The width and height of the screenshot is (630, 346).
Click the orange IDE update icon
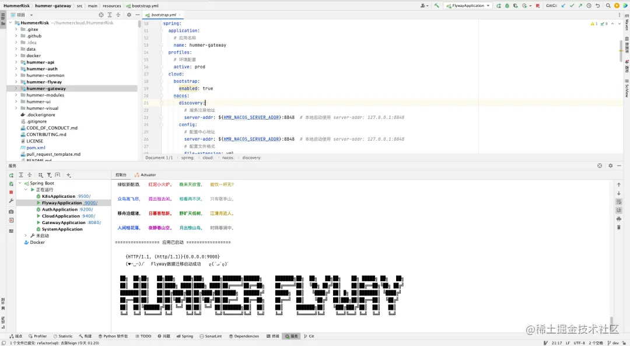coord(617,6)
